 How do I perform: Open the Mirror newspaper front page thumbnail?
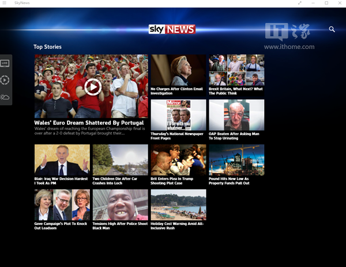click(x=179, y=115)
